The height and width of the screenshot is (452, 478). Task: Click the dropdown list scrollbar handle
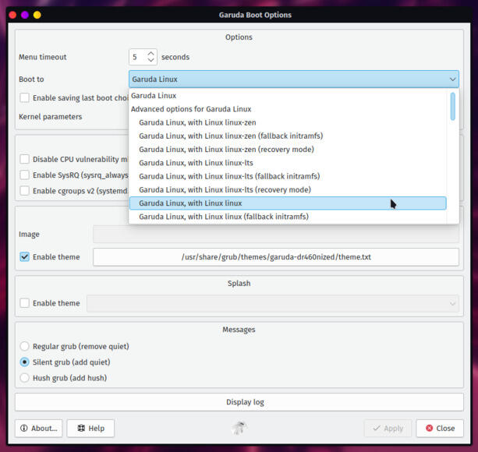453,106
